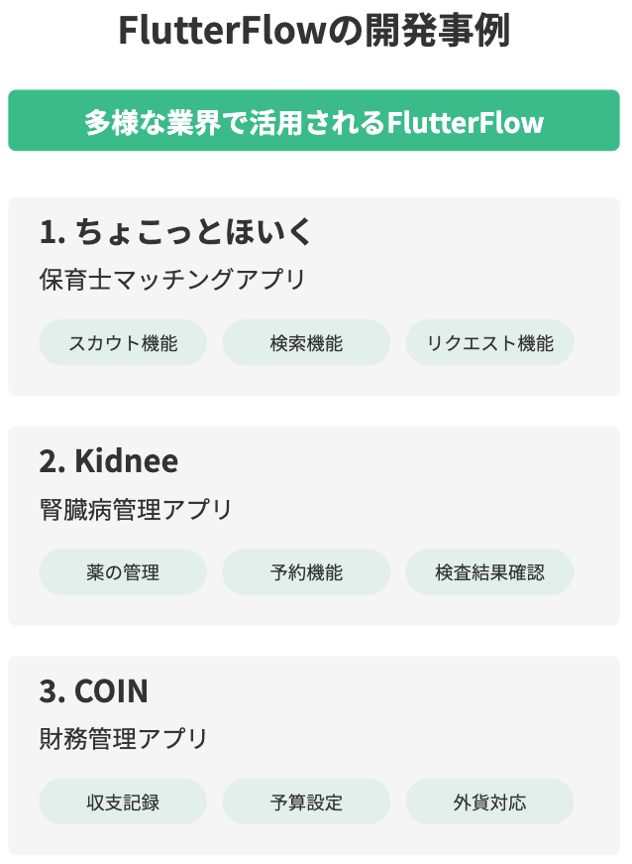
Task: Click the FlutterFlowの開発事例 title
Action: click(x=314, y=30)
